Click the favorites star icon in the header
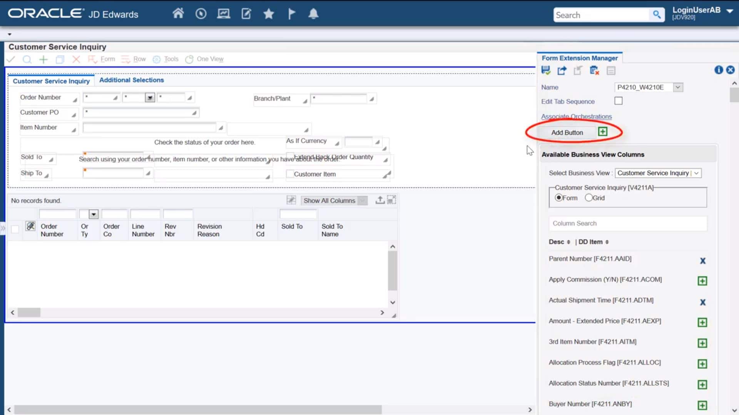This screenshot has width=739, height=415. pos(269,14)
